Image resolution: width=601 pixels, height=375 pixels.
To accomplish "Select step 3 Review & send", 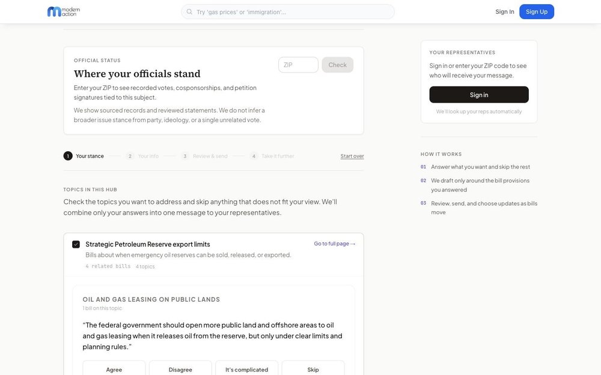I will (204, 156).
